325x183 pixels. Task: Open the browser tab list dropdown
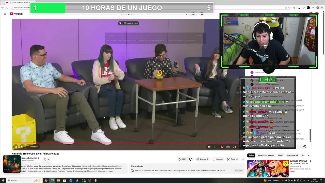(3, 3)
